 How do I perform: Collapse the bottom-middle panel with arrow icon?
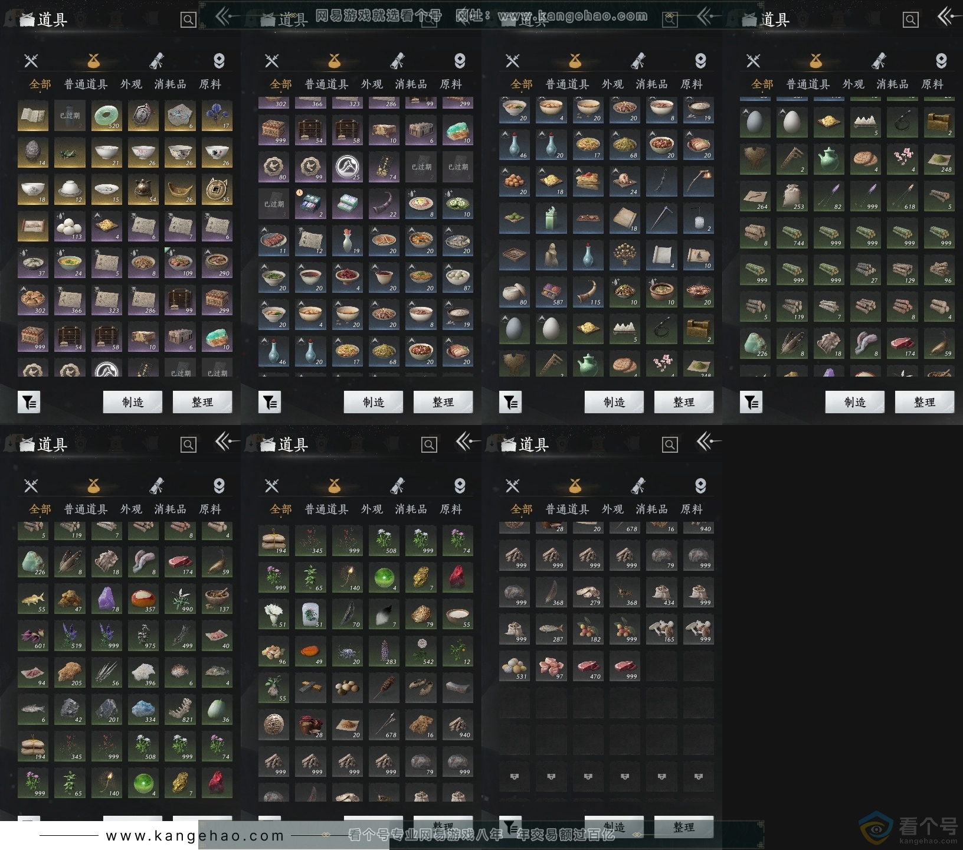(x=467, y=442)
